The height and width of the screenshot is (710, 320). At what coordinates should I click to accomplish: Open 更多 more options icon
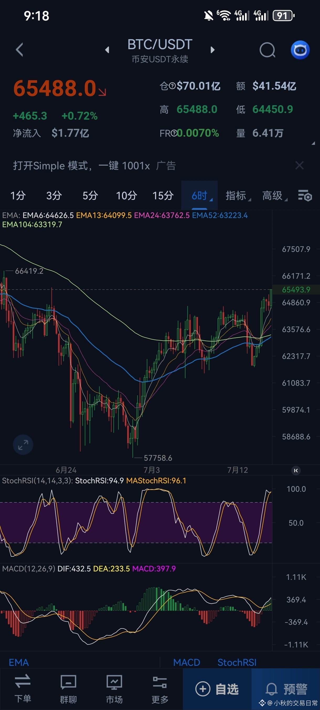click(x=160, y=689)
